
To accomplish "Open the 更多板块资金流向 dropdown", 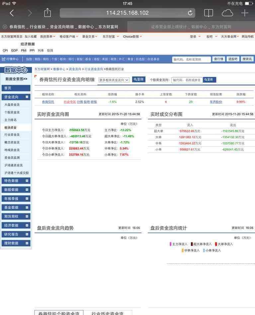I will click(114, 80).
